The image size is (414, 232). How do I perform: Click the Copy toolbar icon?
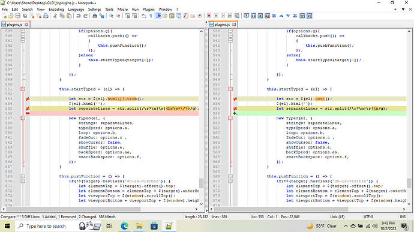click(x=62, y=16)
